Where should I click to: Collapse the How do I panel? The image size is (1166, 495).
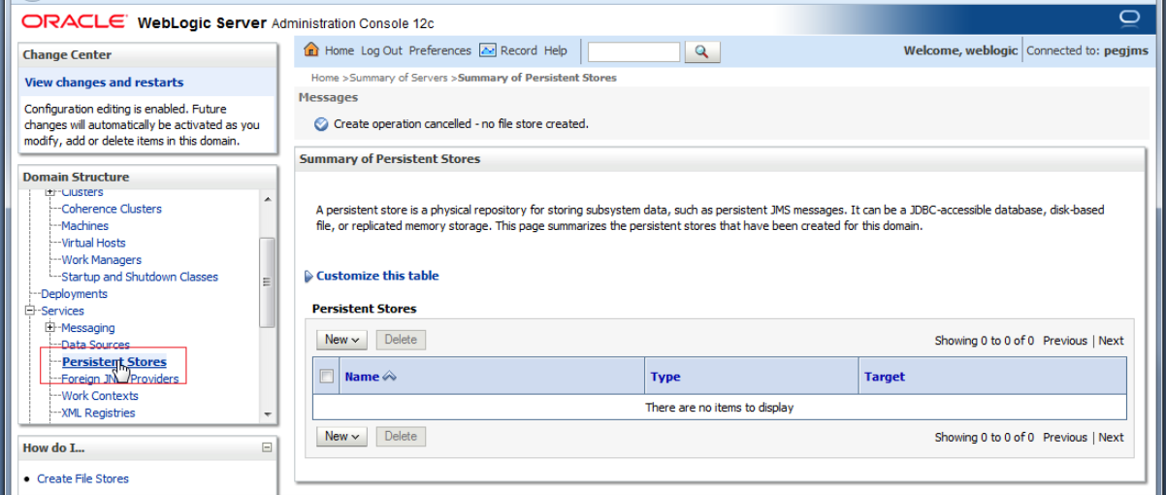pos(267,447)
